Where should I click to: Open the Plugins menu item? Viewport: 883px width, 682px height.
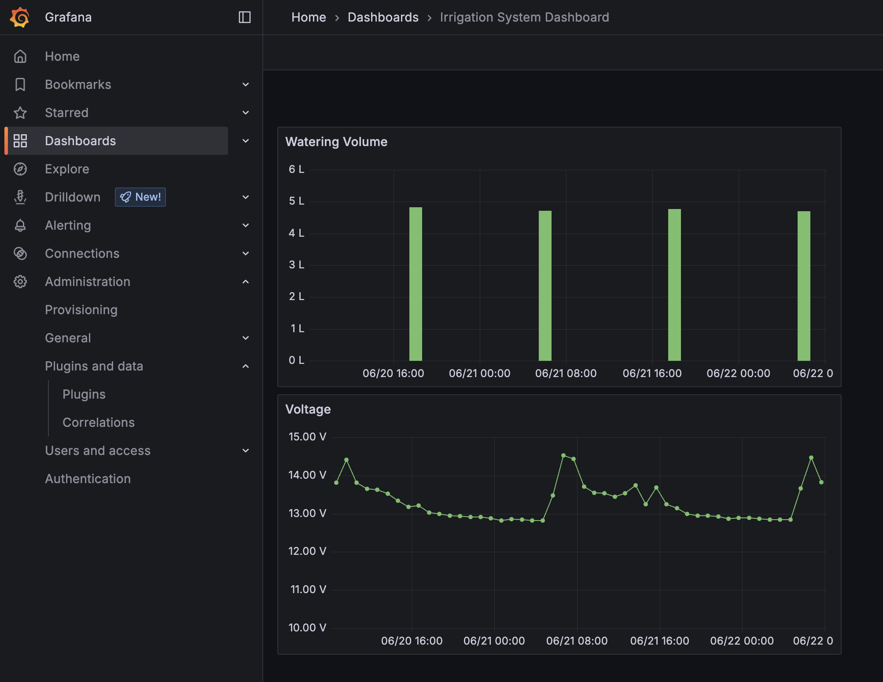[x=84, y=394]
